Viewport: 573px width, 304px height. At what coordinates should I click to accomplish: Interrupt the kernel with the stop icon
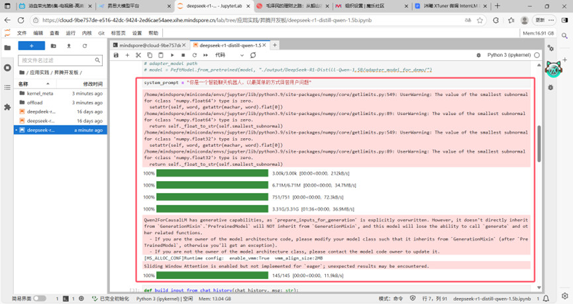pyautogui.click(x=183, y=56)
